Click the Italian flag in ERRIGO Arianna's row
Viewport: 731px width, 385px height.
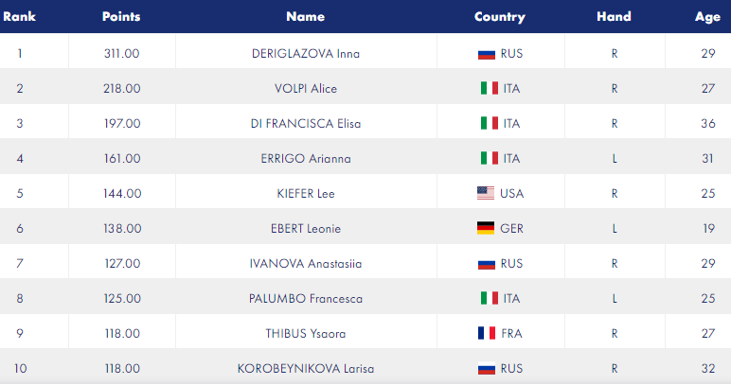(x=489, y=158)
